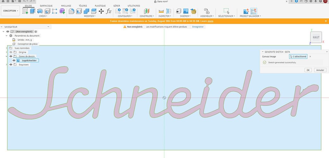Activate the root component radio button
This screenshot has width=329, height=158.
pos(36,32)
